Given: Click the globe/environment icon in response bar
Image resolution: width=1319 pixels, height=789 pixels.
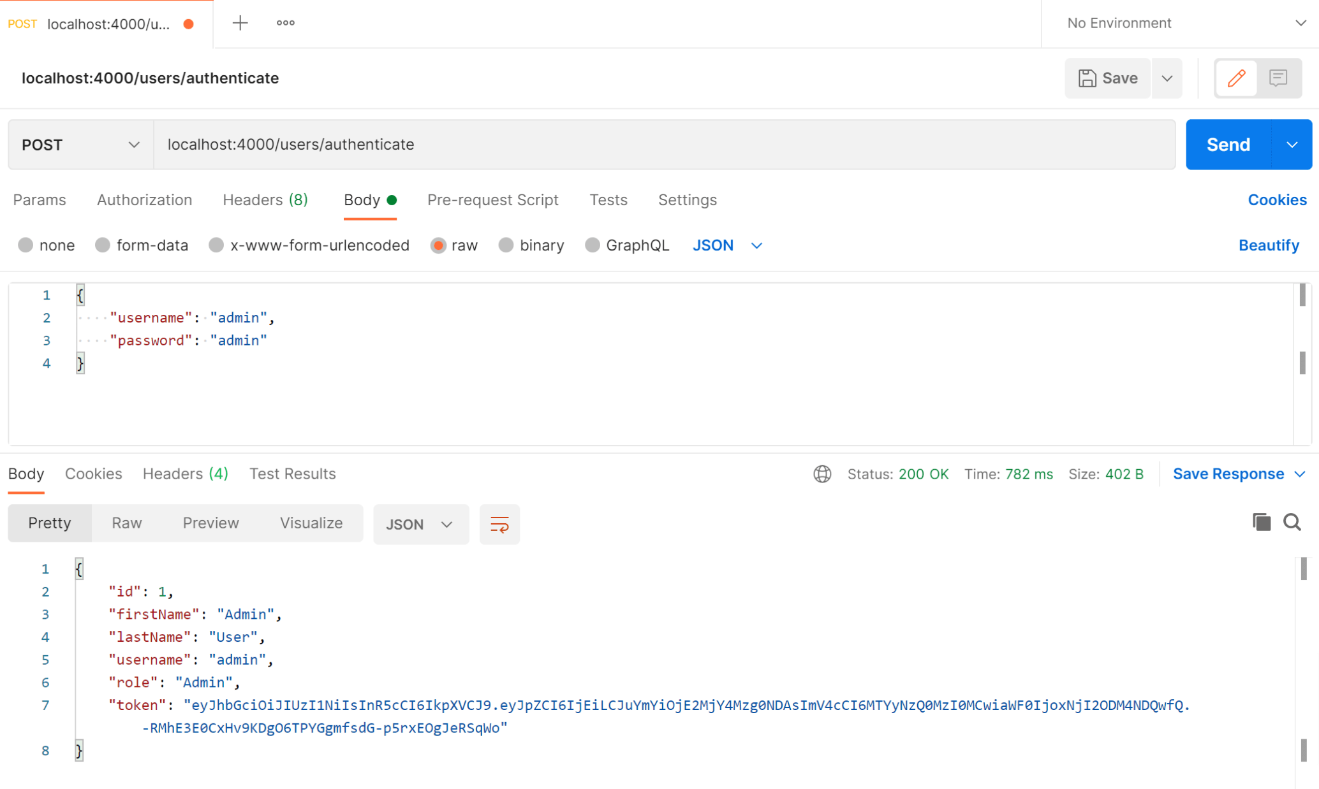Looking at the screenshot, I should [822, 474].
